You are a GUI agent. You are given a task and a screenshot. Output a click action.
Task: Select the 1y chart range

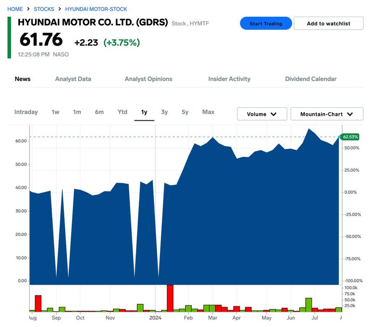click(x=144, y=112)
